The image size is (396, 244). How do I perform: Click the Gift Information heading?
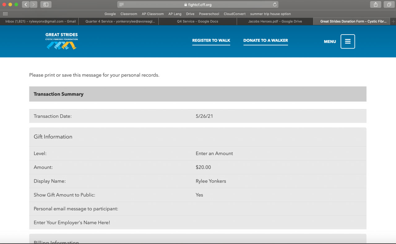(53, 137)
